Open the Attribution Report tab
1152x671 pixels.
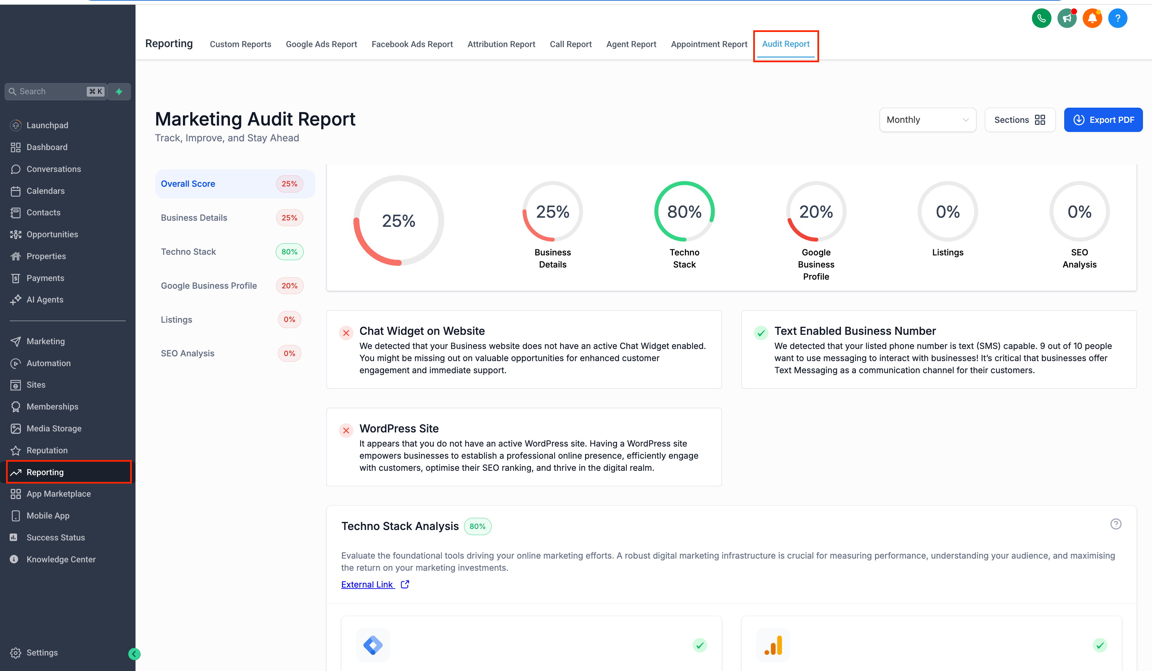pos(501,44)
